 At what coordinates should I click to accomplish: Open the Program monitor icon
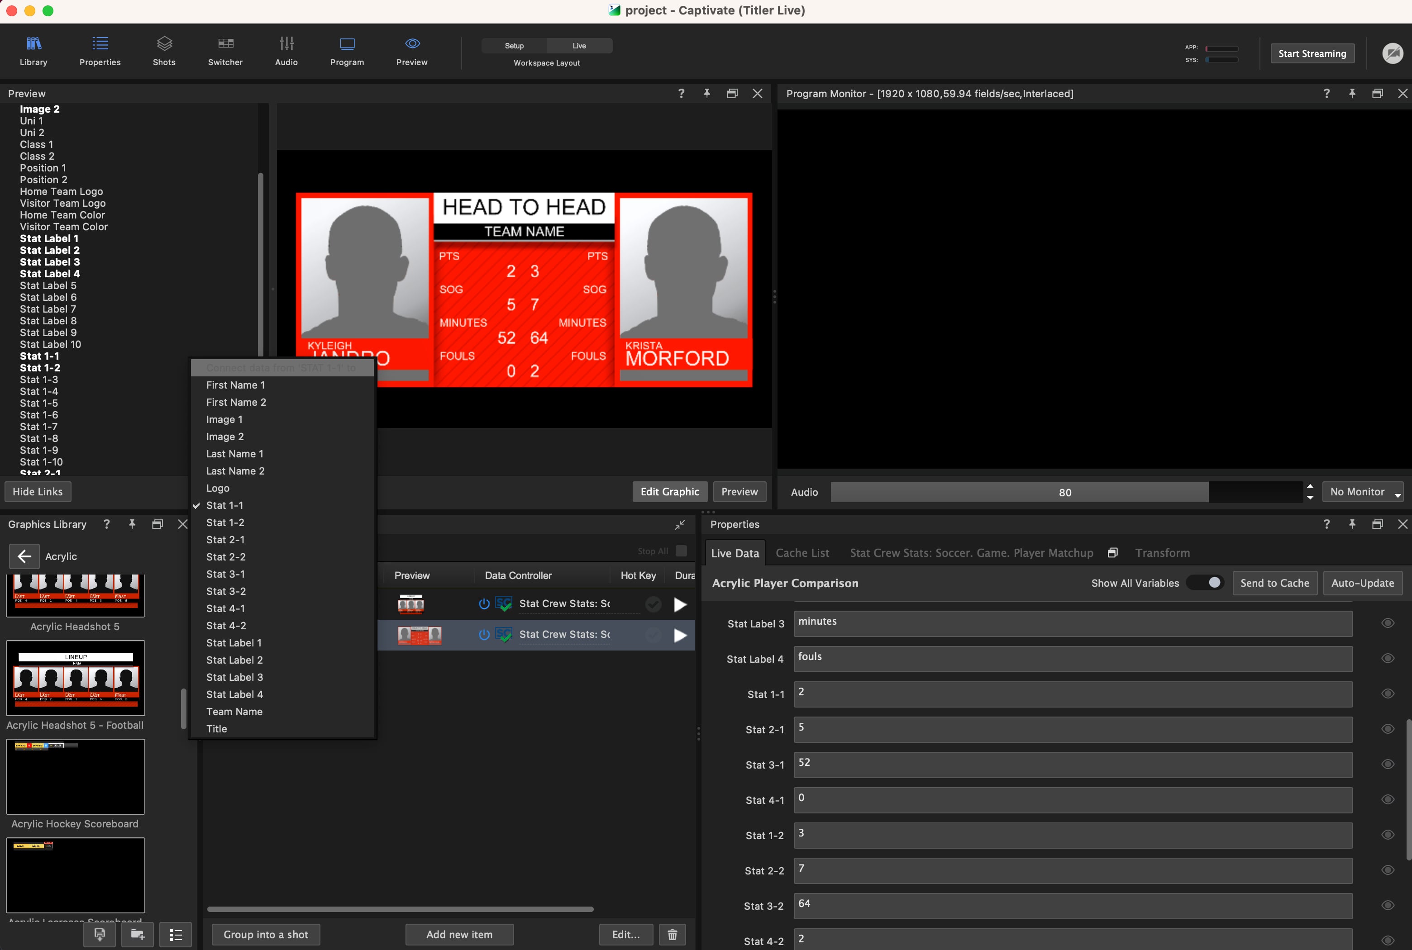coord(347,51)
